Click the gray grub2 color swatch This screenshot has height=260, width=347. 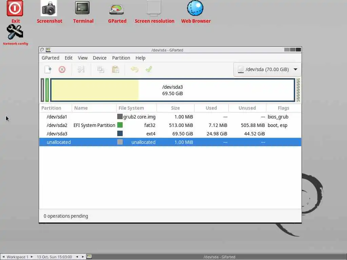pyautogui.click(x=120, y=116)
